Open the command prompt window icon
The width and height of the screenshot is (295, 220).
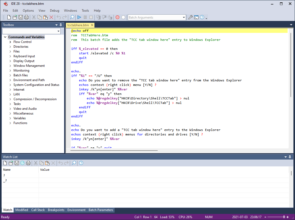[x=196, y=17]
